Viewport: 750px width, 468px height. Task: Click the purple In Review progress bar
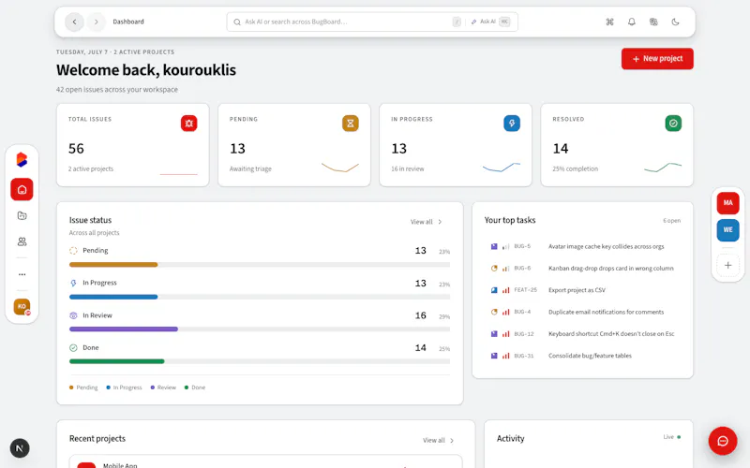[x=124, y=329]
